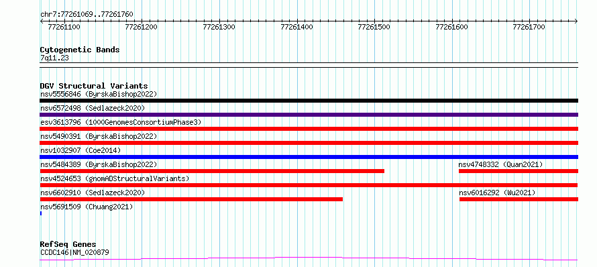The height and width of the screenshot is (267, 597).
Task: Click the nsv4524653 gnomADStructuralVariants label
Action: coord(115,178)
